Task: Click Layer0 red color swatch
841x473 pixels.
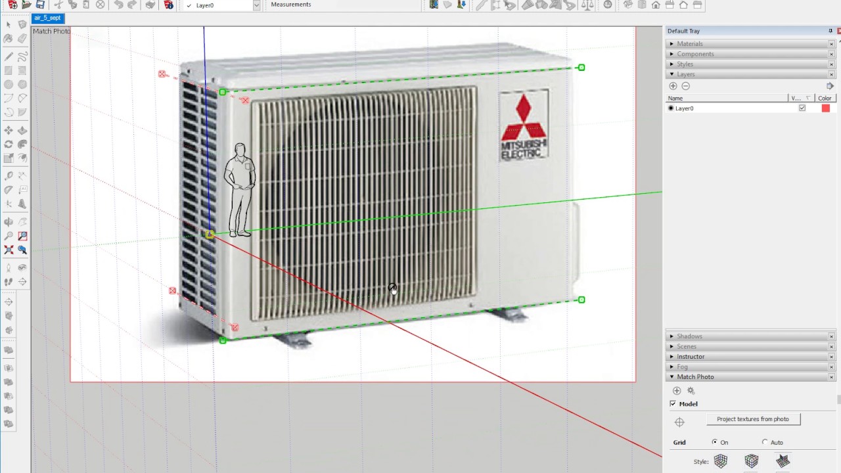Action: [826, 108]
